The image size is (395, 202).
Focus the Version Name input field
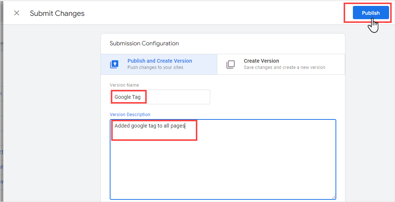[160, 97]
